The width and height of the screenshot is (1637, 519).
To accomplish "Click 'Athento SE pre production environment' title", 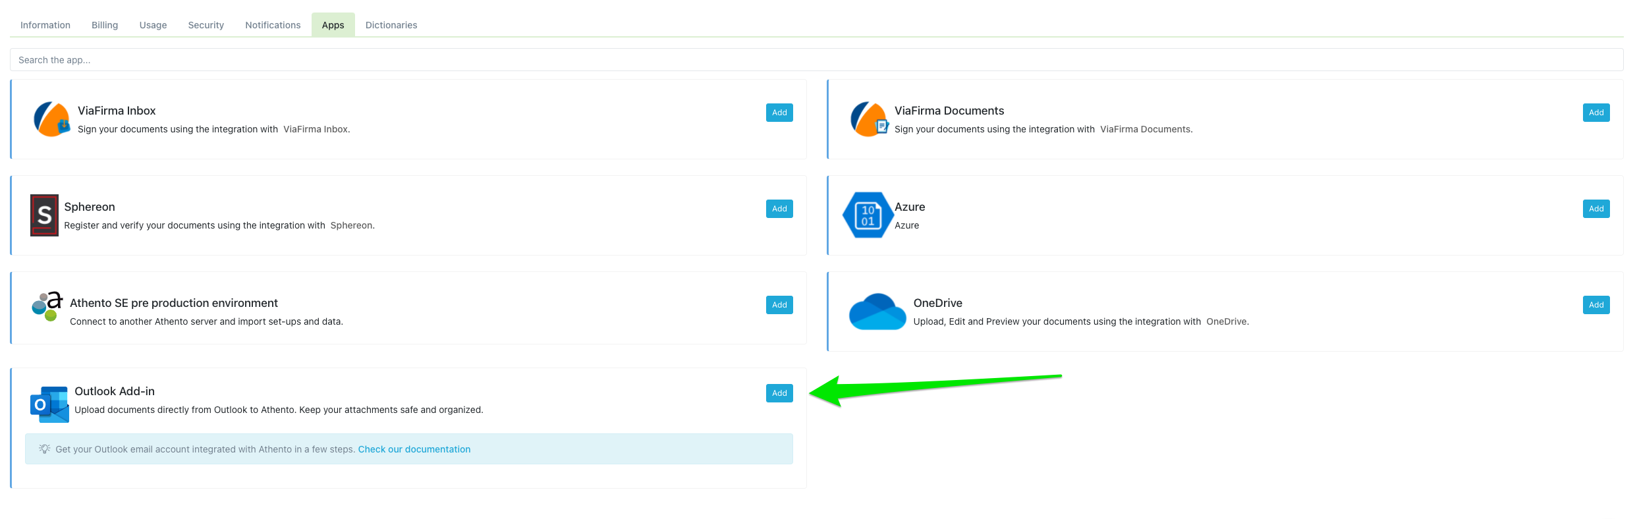I will (174, 303).
